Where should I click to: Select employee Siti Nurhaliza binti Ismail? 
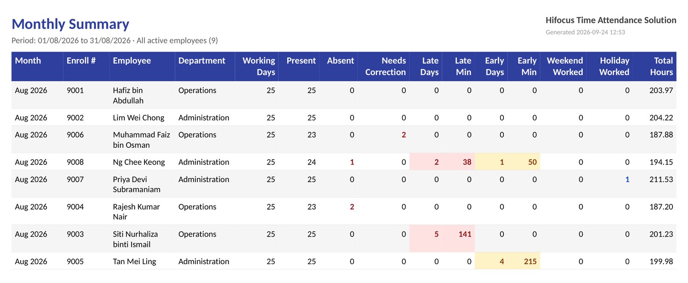pos(135,239)
